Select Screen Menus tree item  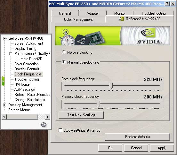coord(20,110)
